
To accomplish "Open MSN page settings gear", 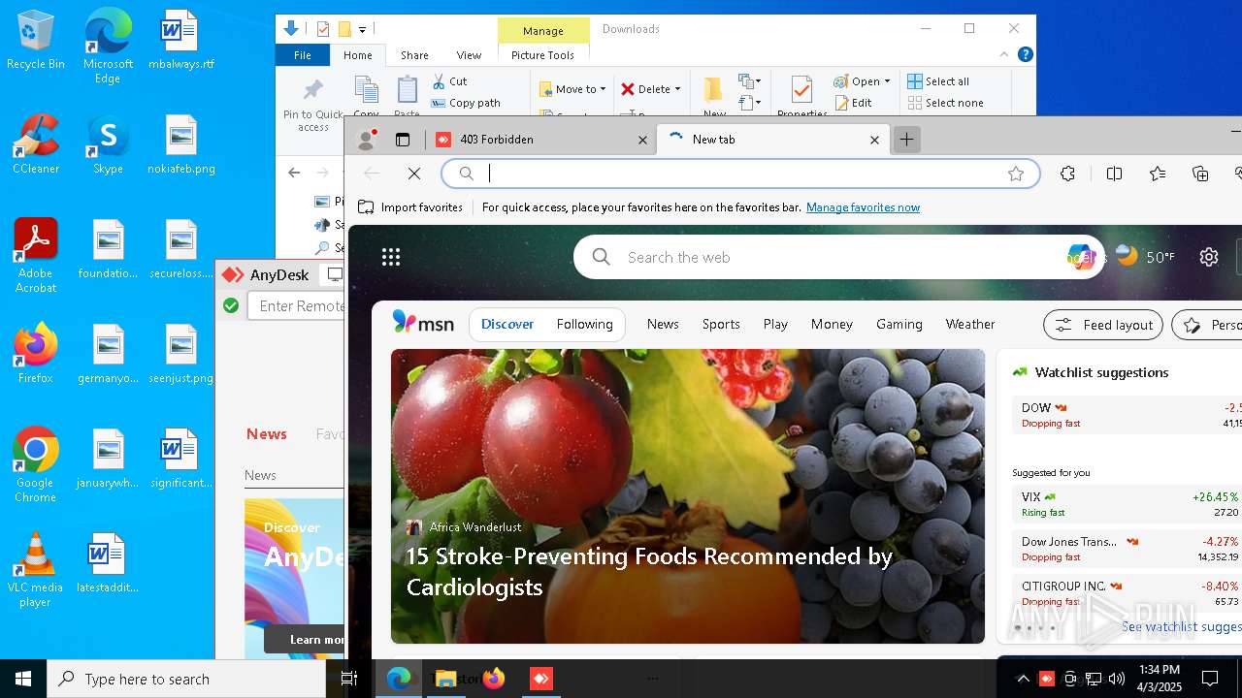I will click(x=1209, y=257).
